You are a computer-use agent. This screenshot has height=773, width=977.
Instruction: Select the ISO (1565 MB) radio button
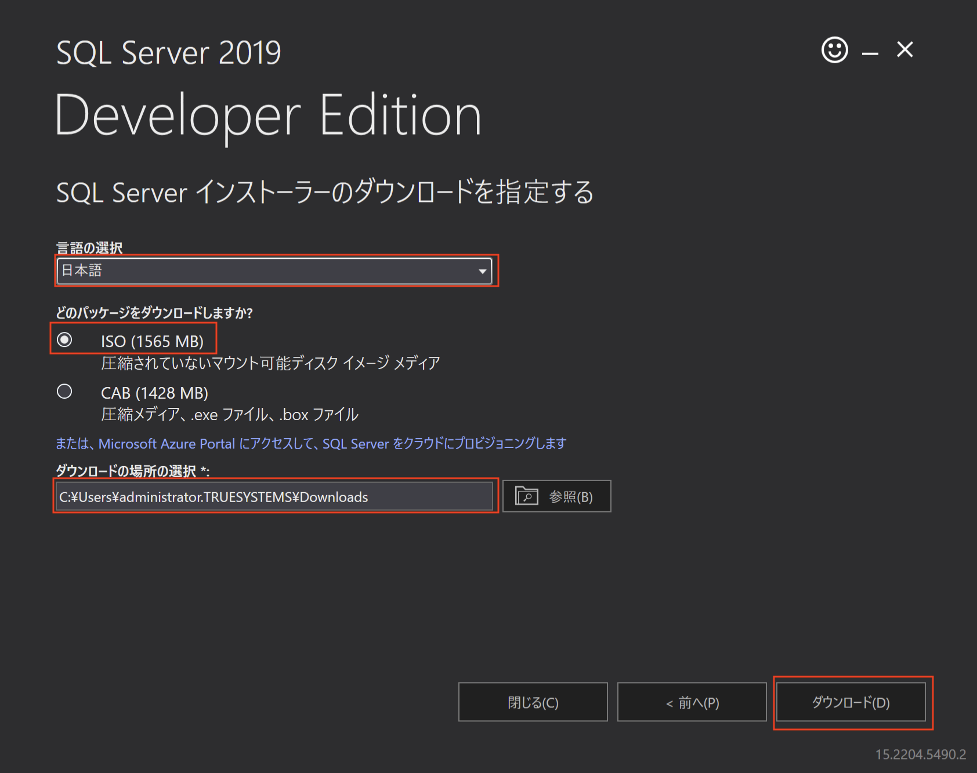coord(64,339)
